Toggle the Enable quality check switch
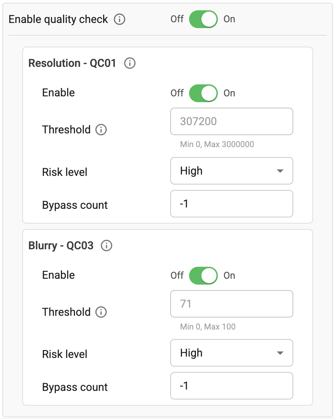Image resolution: width=335 pixels, height=419 pixels. pyautogui.click(x=203, y=19)
